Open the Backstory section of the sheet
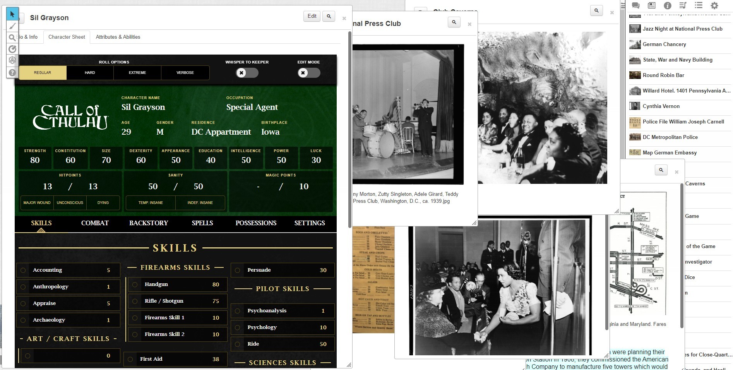Screen dimensions: 733x370 pyautogui.click(x=149, y=223)
